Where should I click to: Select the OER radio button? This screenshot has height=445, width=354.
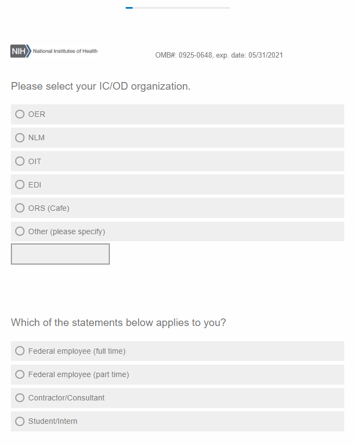[x=20, y=114]
